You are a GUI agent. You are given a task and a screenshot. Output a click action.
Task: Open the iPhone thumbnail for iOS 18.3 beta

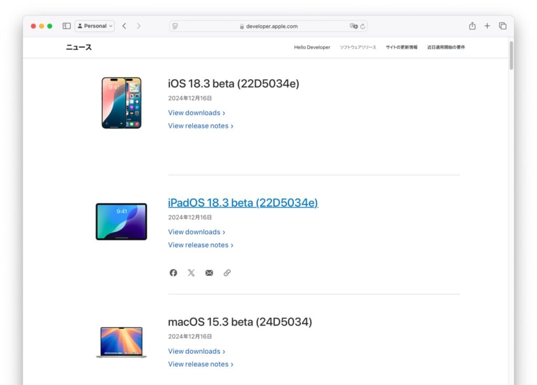tap(122, 102)
